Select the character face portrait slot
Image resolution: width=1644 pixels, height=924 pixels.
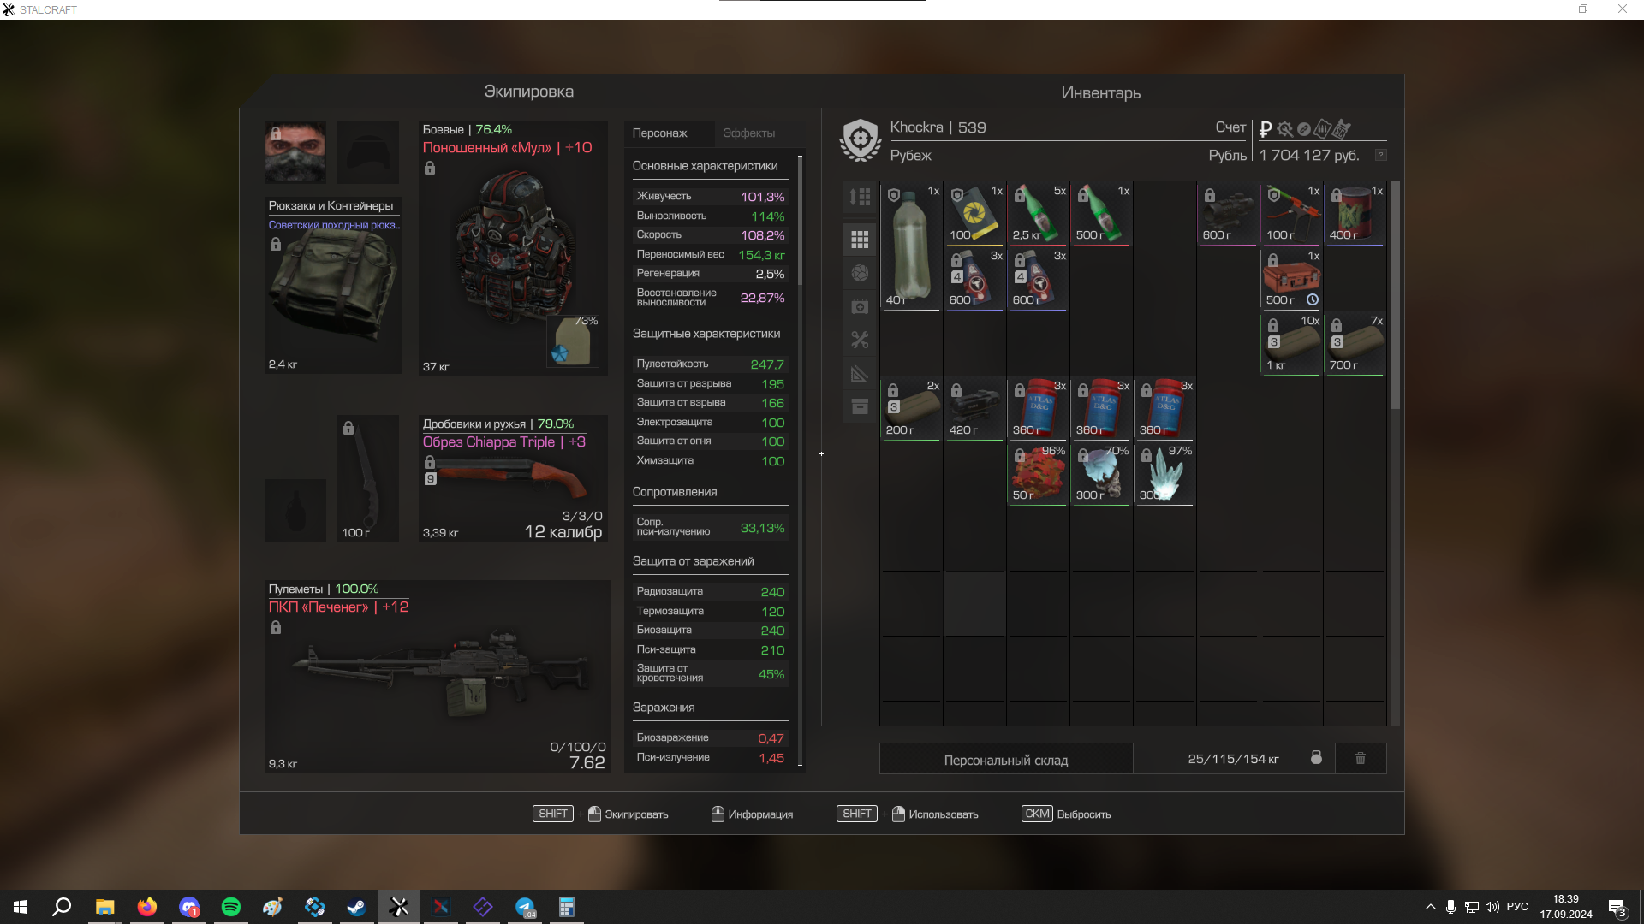(x=295, y=152)
